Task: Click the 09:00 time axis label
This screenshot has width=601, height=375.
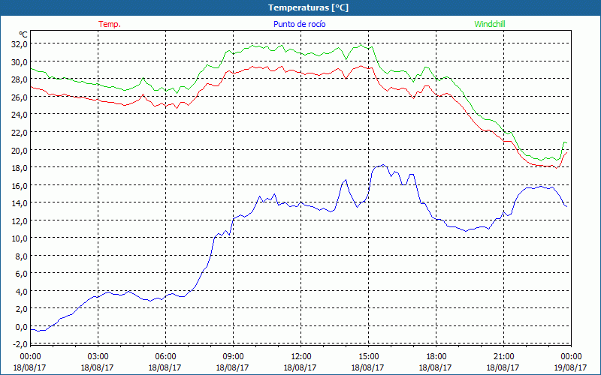Action: [233, 357]
